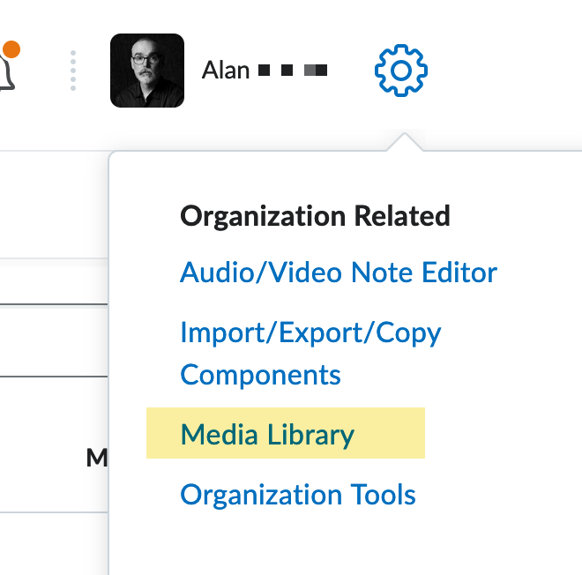Click the word Library in the highlighted item
Image resolution: width=582 pixels, height=575 pixels.
pyautogui.click(x=310, y=434)
